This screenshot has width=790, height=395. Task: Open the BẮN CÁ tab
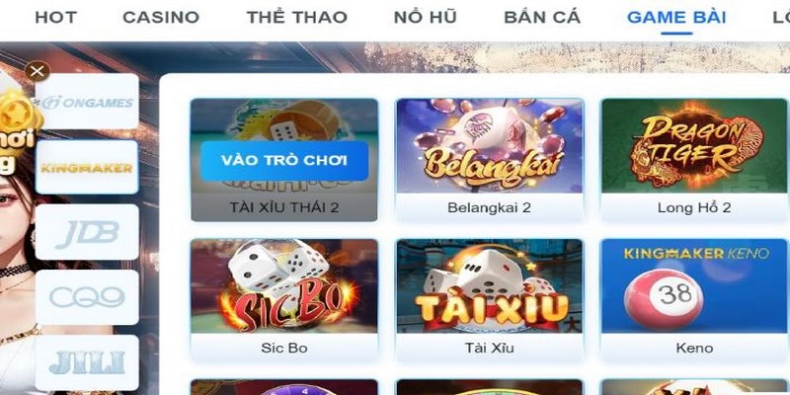point(542,18)
